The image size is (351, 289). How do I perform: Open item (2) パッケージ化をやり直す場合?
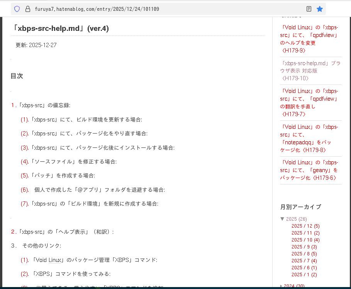[x=84, y=134]
